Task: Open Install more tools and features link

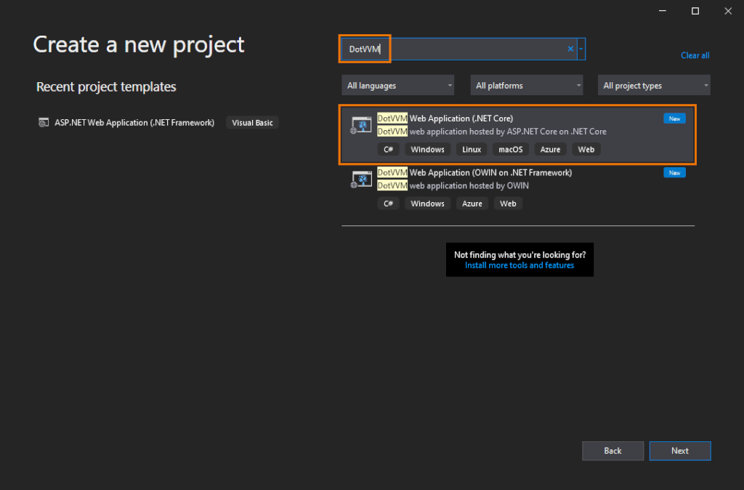Action: 519,265
